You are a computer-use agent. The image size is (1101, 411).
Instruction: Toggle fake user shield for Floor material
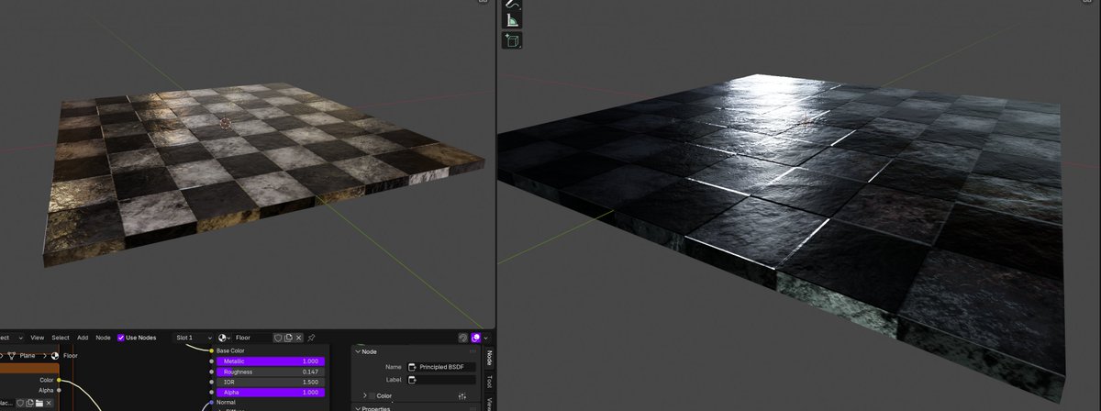coord(278,338)
